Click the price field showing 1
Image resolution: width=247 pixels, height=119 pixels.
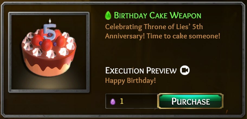click(x=132, y=101)
